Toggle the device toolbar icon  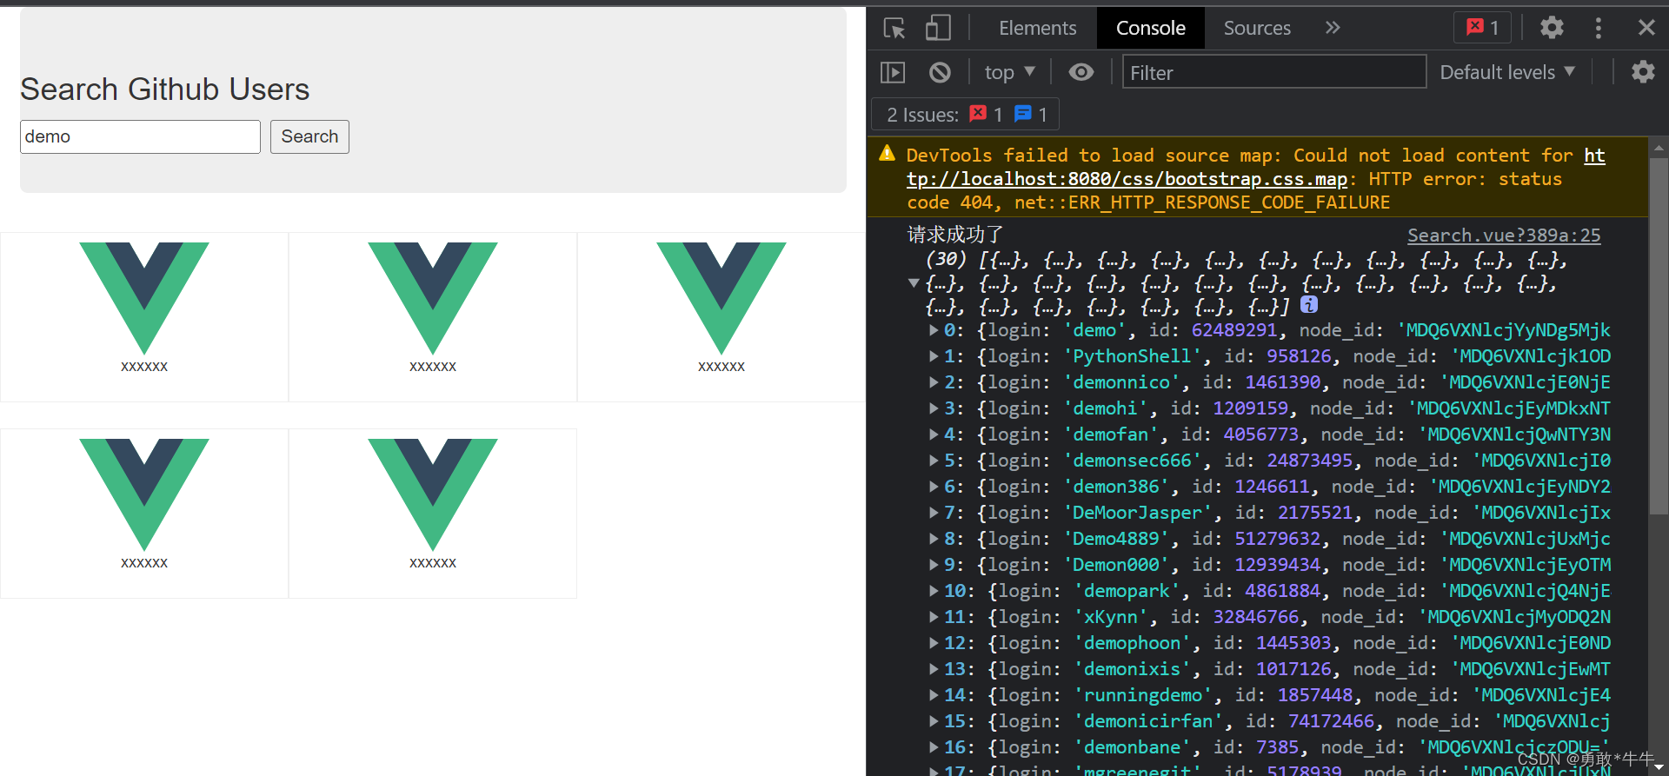click(938, 28)
